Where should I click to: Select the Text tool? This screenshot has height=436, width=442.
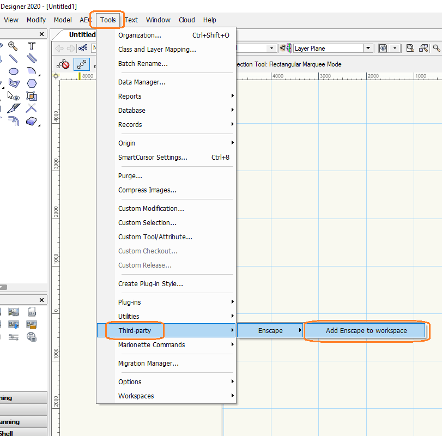[x=32, y=46]
